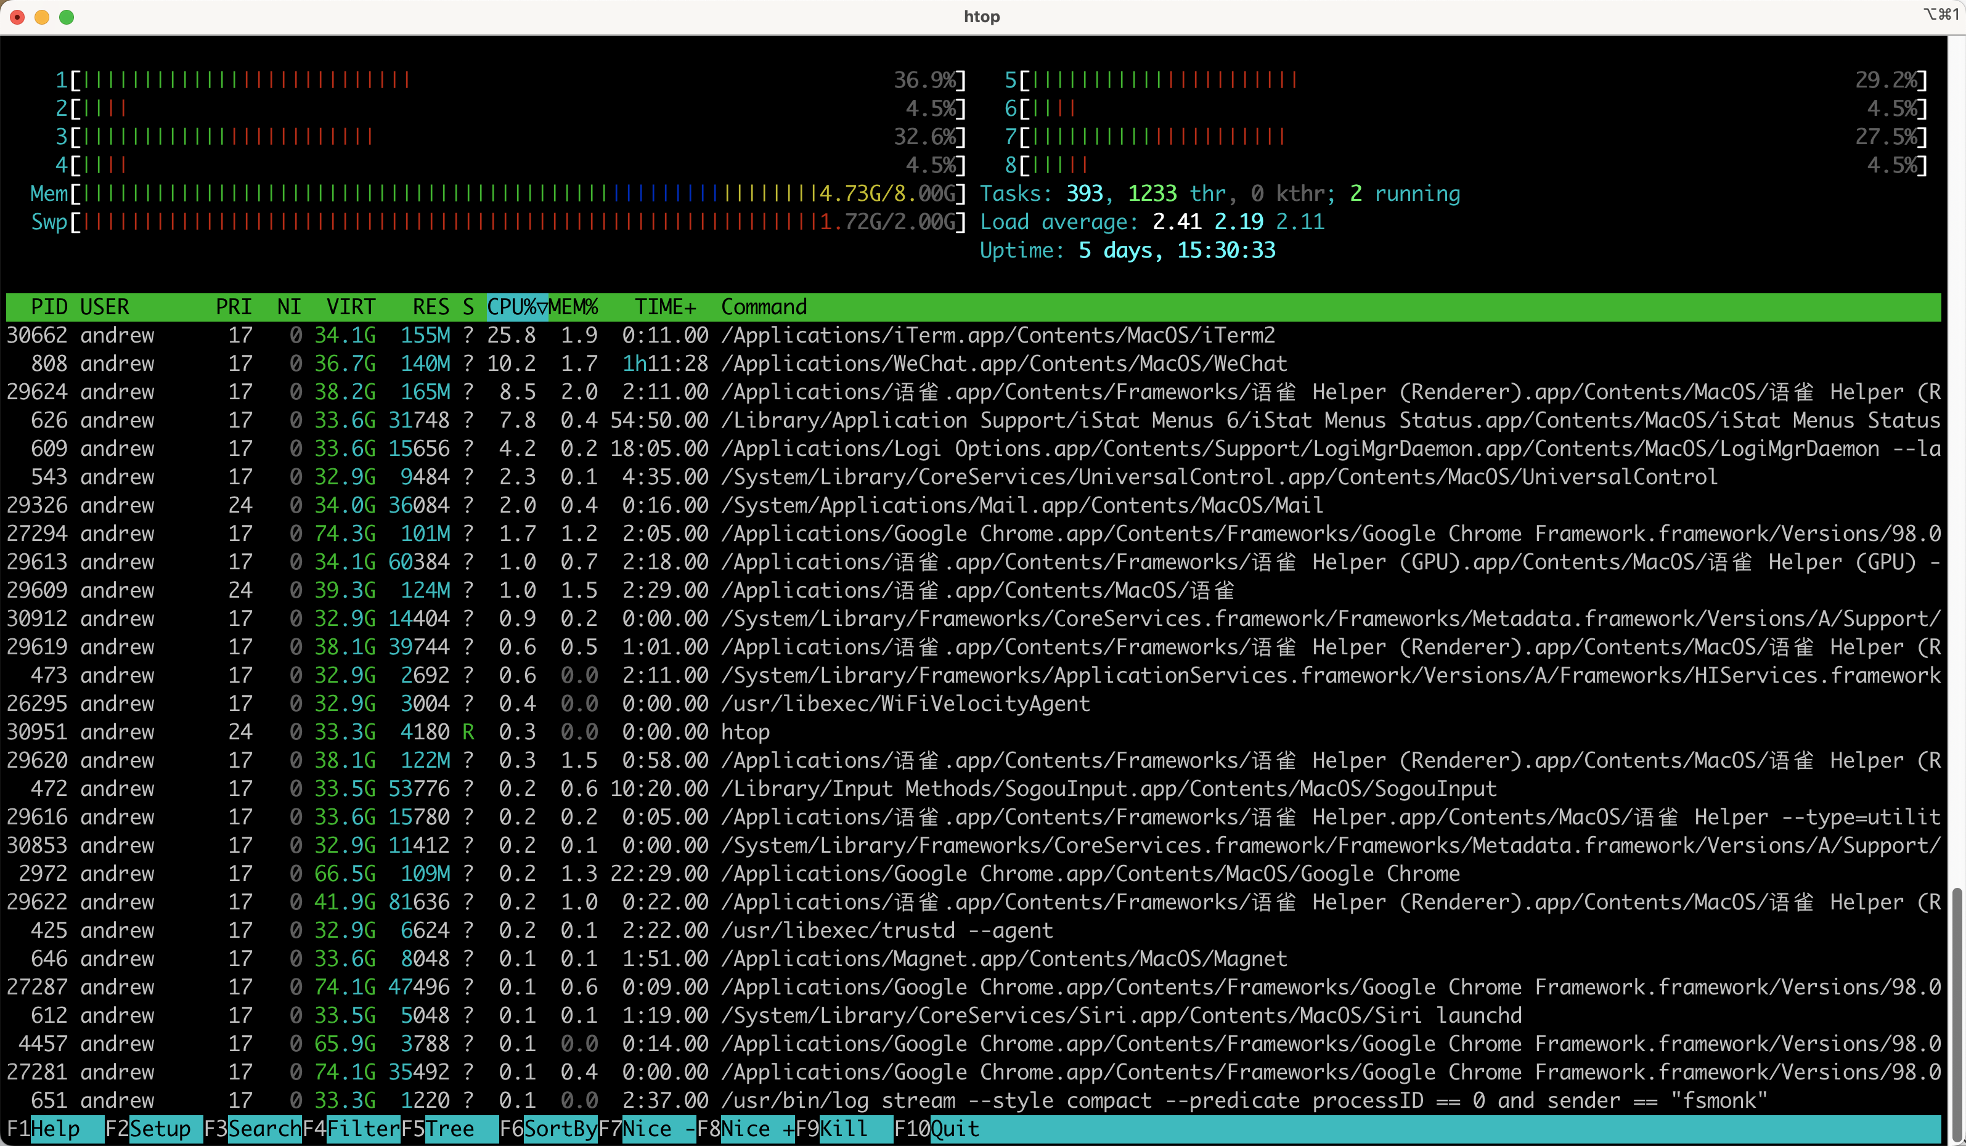The height and width of the screenshot is (1146, 1966).
Task: Click the F1 Help function key label
Action: point(54,1129)
